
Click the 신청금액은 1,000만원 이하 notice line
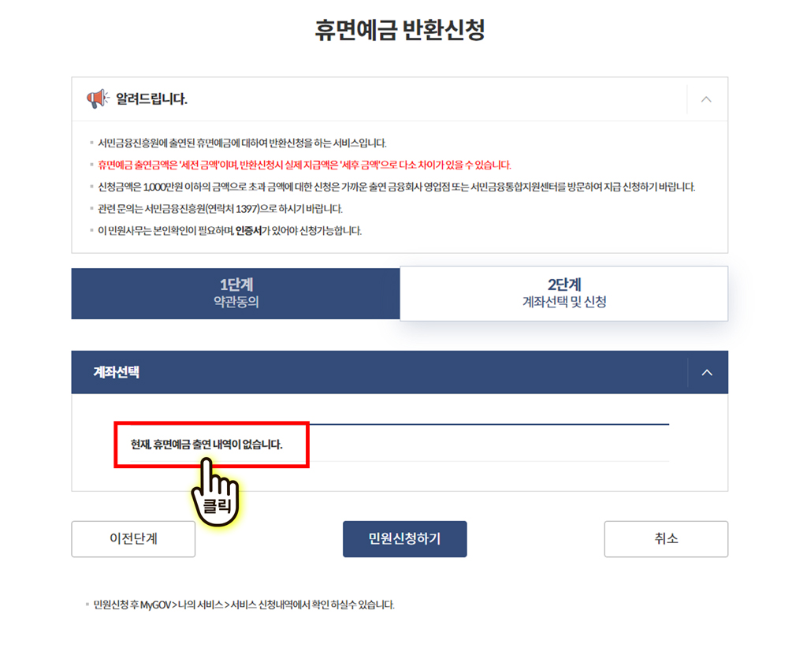[x=396, y=187]
